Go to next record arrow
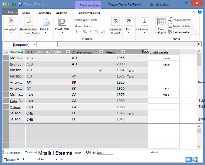The height and width of the screenshot is (165, 205). click(x=57, y=159)
